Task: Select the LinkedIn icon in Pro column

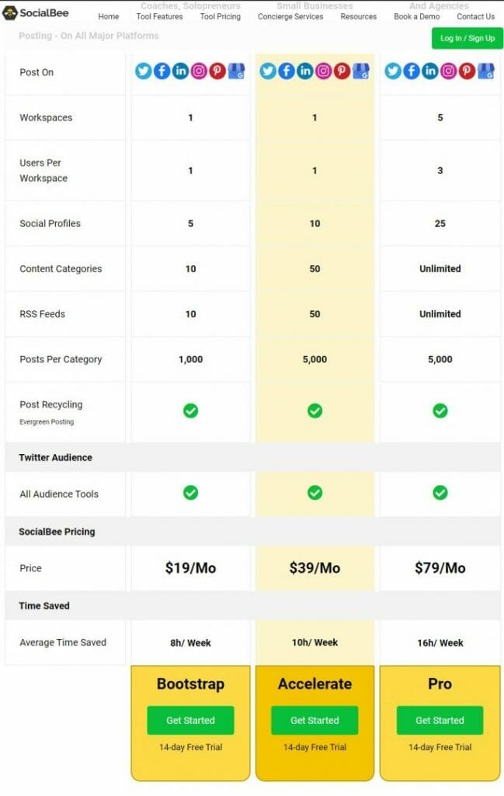Action: coord(429,71)
